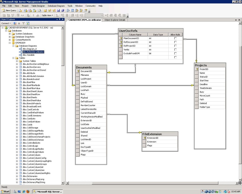Collapse the Tables folder node
Viewport: 242px width, 194px height.
click(x=13, y=58)
